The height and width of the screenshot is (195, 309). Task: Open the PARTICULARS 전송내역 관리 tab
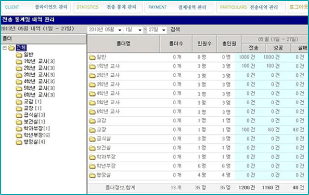[x=251, y=7]
